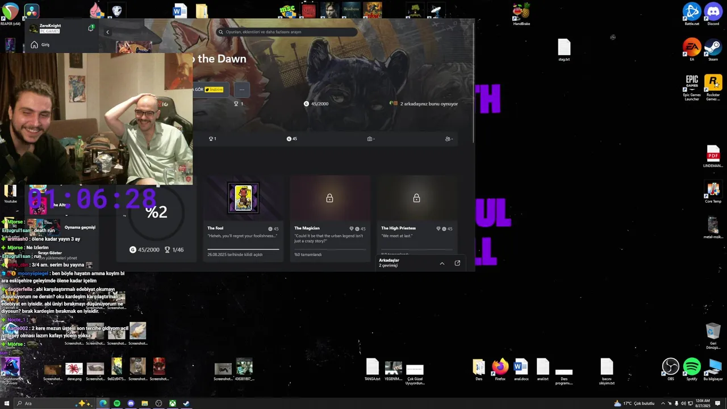Open Microsoft Edge in the taskbar
Image resolution: width=727 pixels, height=409 pixels.
(x=103, y=403)
